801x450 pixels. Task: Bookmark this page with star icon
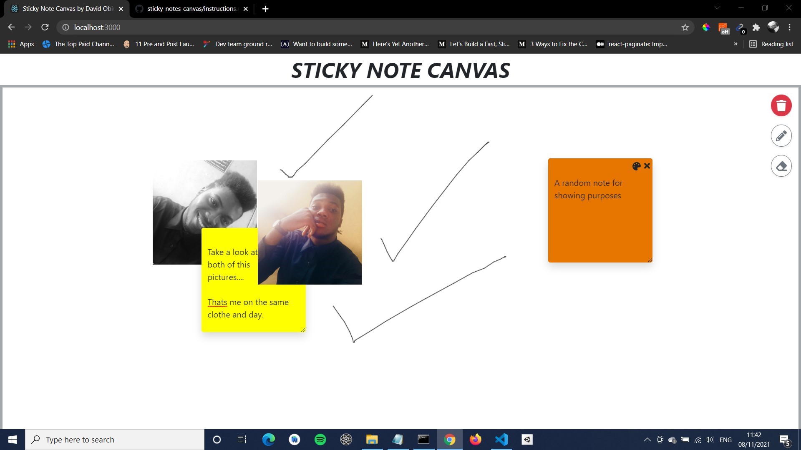pyautogui.click(x=685, y=27)
